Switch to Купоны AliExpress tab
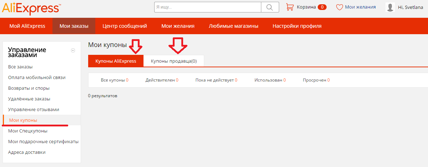 (x=116, y=61)
